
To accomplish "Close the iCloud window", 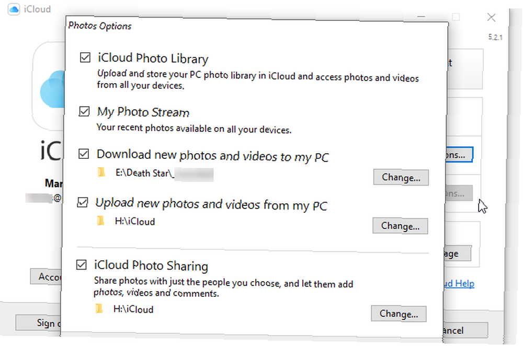I will pos(491,17).
